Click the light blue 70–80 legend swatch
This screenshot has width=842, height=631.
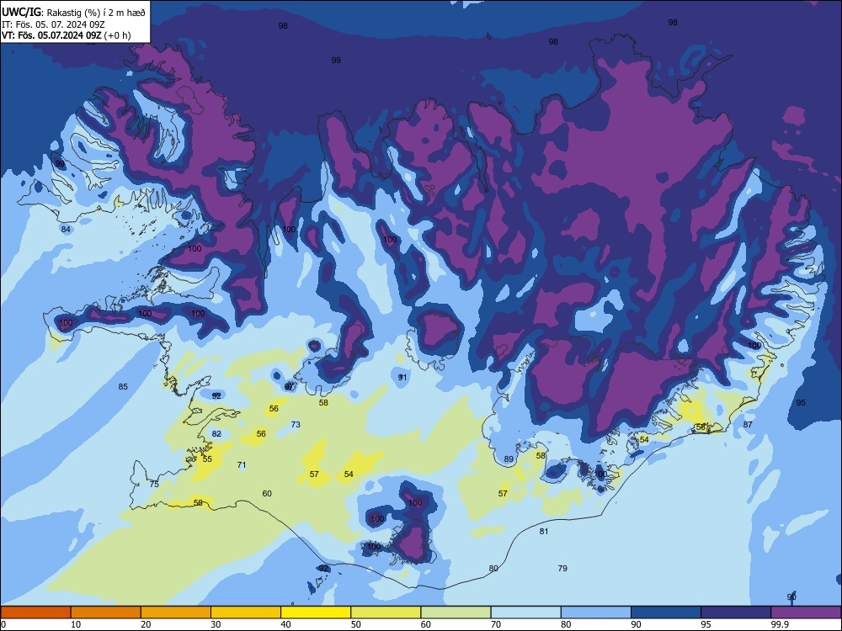pyautogui.click(x=526, y=612)
